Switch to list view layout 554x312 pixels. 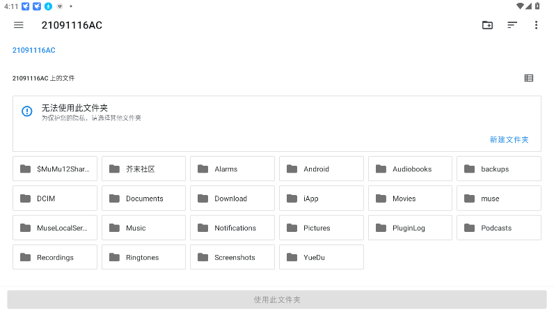coord(529,78)
